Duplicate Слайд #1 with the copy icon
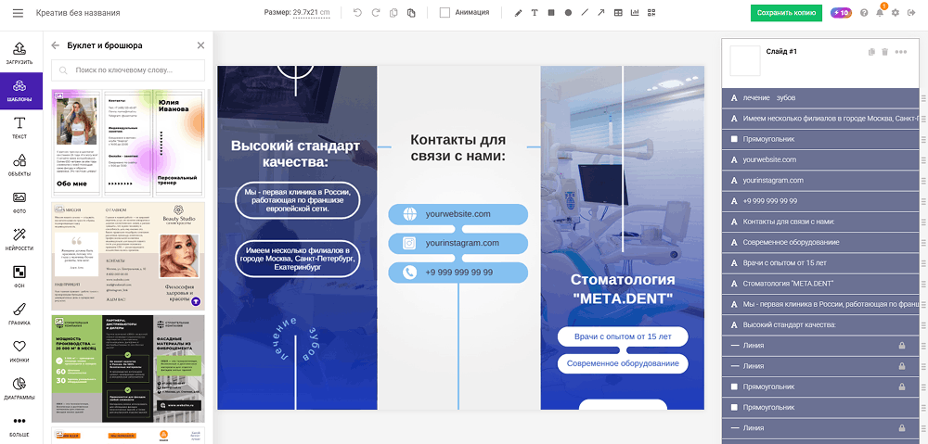Screen dimensions: 928x444 [871, 52]
